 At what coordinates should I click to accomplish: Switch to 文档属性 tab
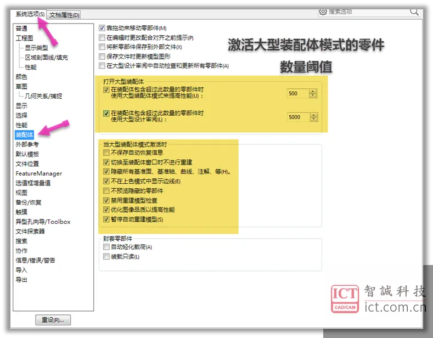point(64,15)
